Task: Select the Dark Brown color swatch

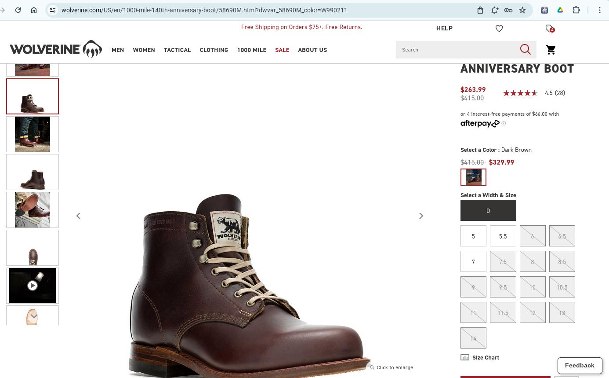Action: (473, 177)
